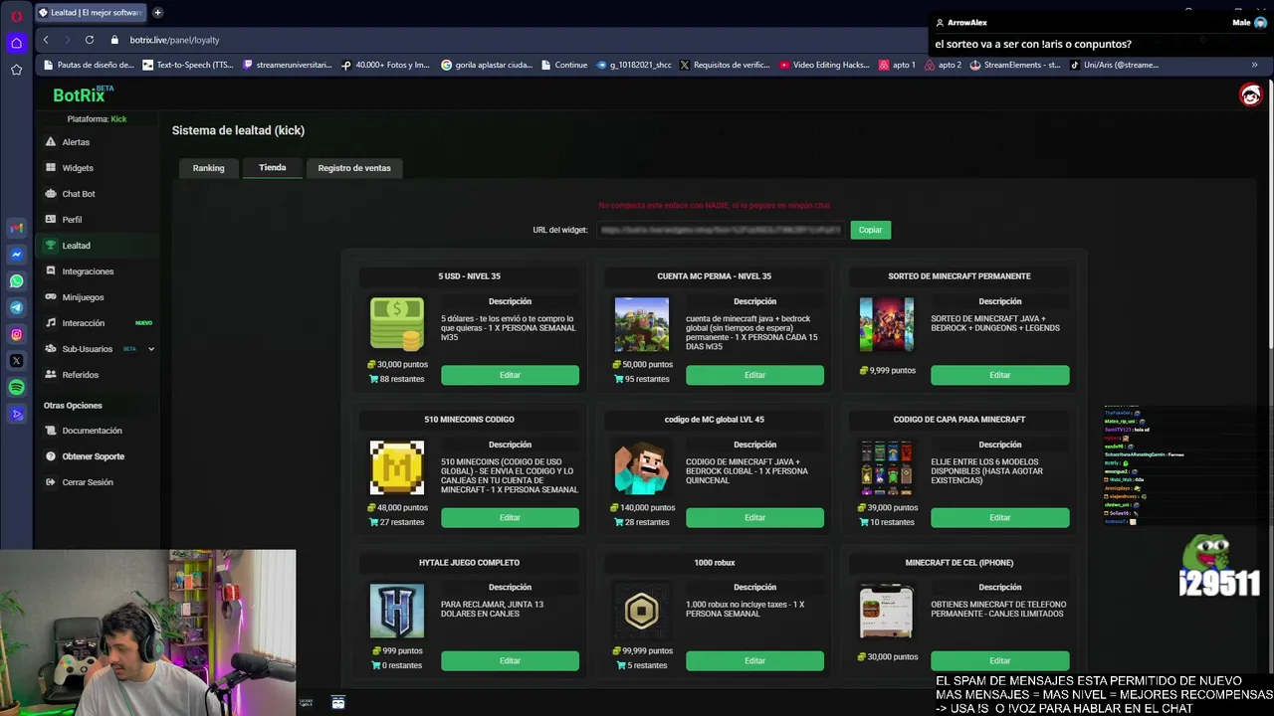Switch to the Registro de ventas tab
1274x716 pixels.
click(x=354, y=168)
